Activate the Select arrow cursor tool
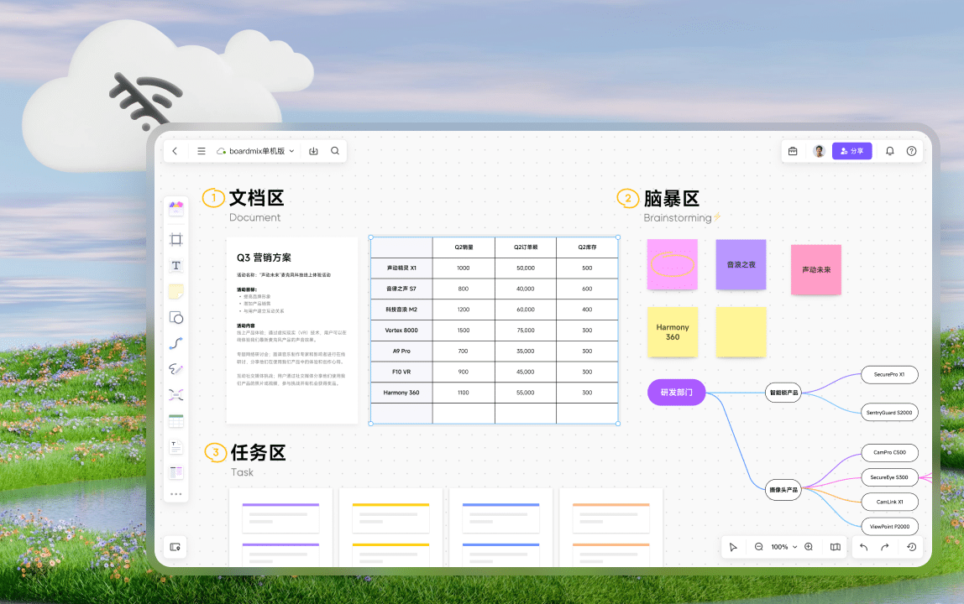The width and height of the screenshot is (964, 604). 732,546
